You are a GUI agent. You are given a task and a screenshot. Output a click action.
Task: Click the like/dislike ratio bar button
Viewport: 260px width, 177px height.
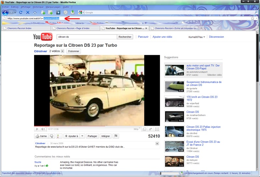point(59,136)
